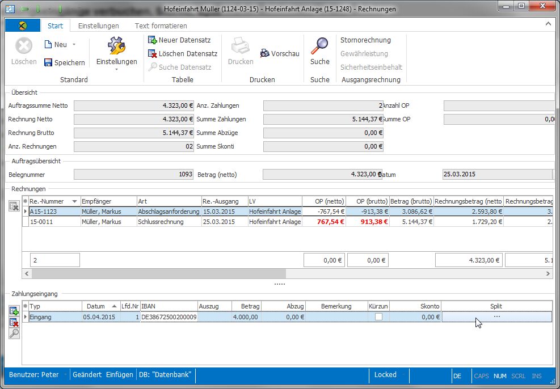Click the Empfänger column header
Image resolution: width=560 pixels, height=389 pixels.
108,202
